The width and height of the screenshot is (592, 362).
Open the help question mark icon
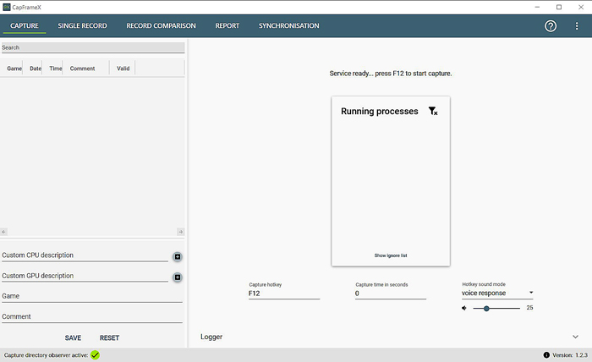tap(551, 25)
